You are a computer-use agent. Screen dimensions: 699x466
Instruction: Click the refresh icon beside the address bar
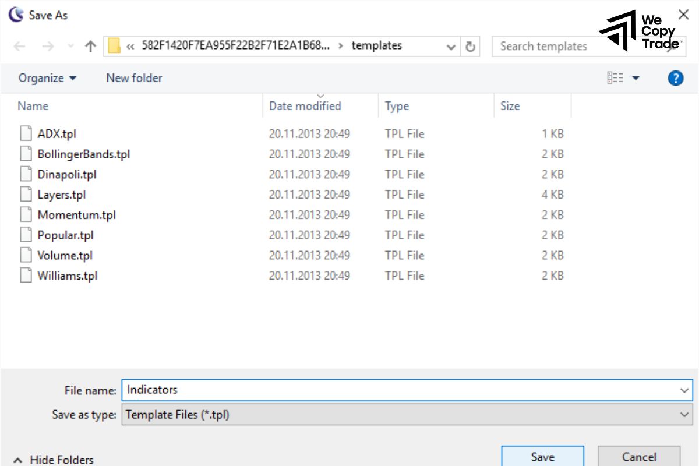(469, 46)
